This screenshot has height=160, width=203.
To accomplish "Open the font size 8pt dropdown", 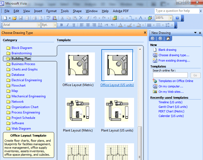I will (55, 25).
